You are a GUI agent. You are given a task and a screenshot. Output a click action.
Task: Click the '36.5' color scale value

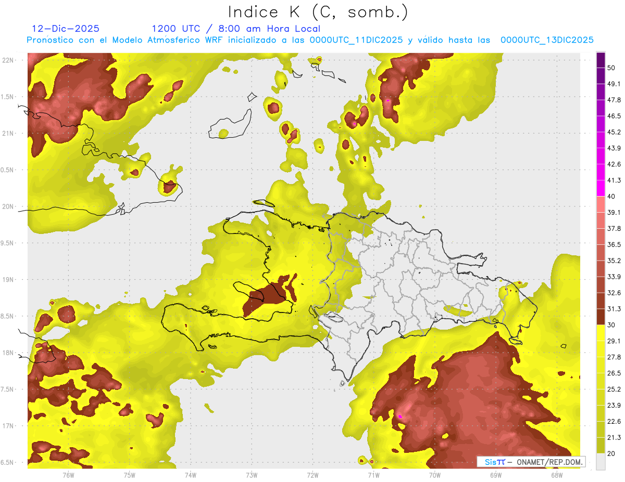(614, 244)
